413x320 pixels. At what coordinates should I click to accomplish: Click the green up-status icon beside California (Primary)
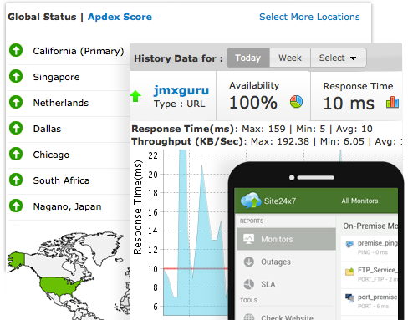pos(16,50)
